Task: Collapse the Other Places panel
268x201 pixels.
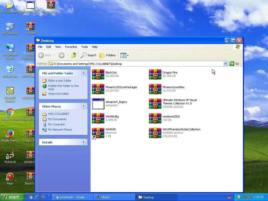Action: [83, 106]
